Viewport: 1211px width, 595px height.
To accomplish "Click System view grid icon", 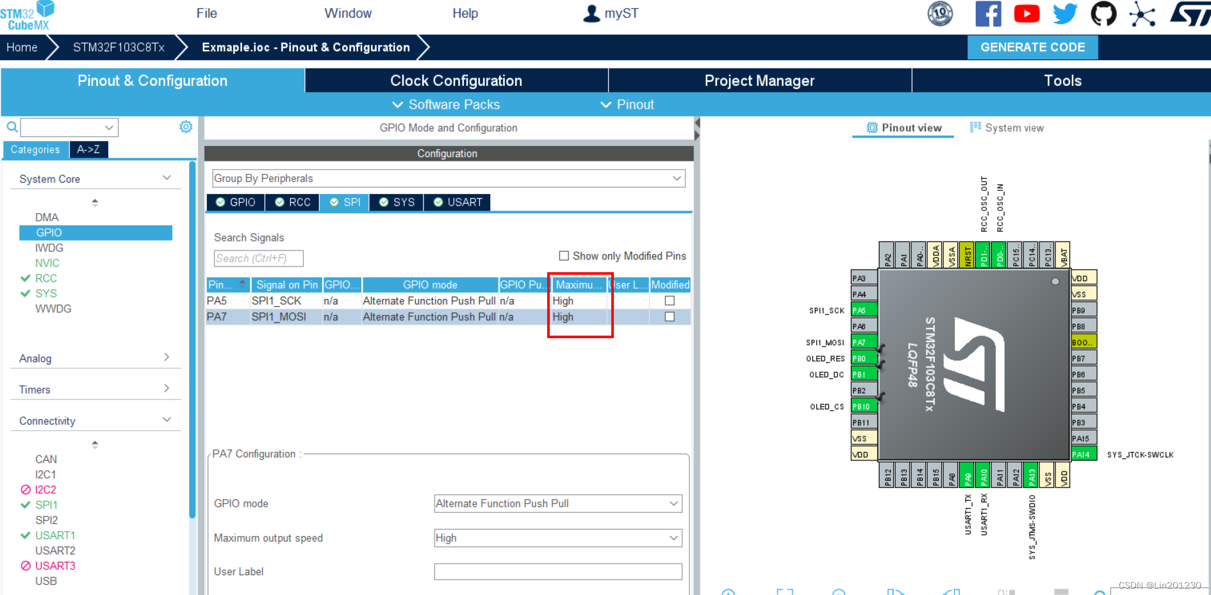I will [x=975, y=127].
